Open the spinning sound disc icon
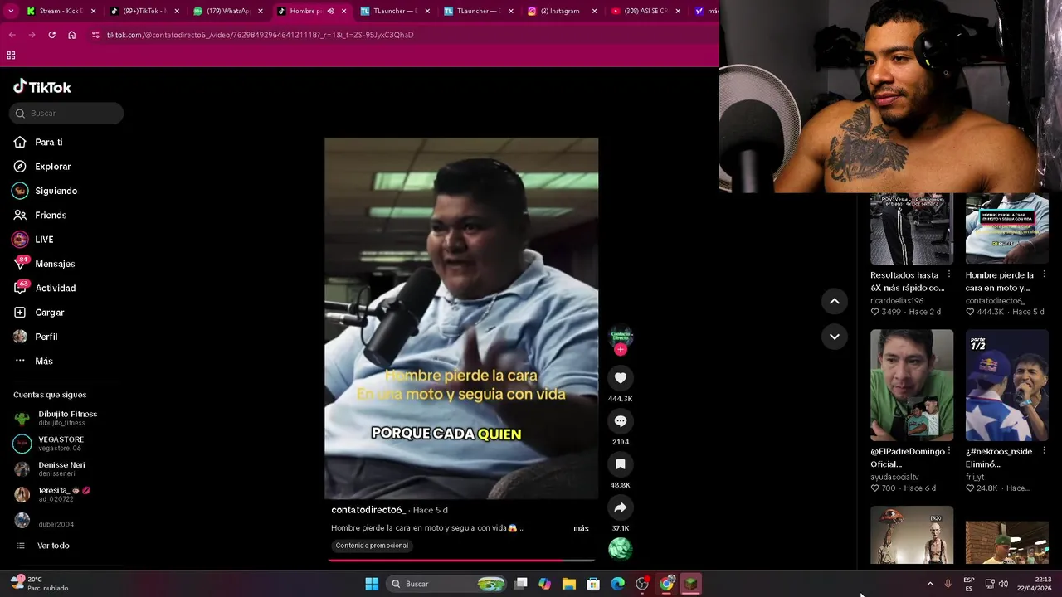The image size is (1062, 597). [x=620, y=548]
